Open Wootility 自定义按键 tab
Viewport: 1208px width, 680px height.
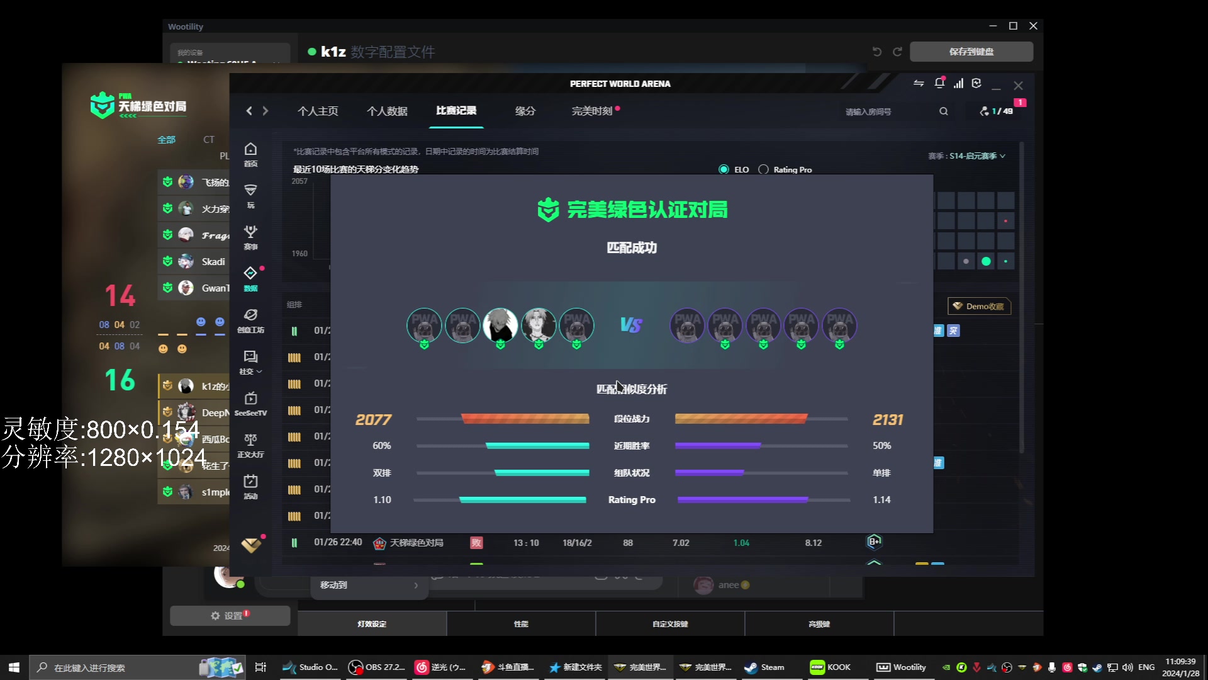(670, 624)
